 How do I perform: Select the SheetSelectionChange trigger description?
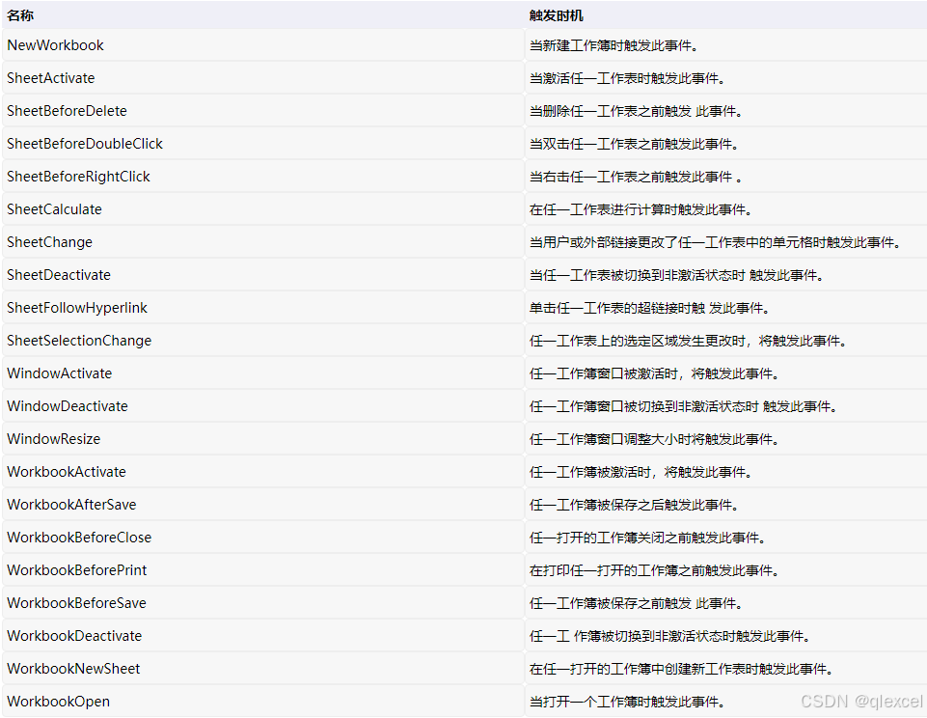click(688, 341)
